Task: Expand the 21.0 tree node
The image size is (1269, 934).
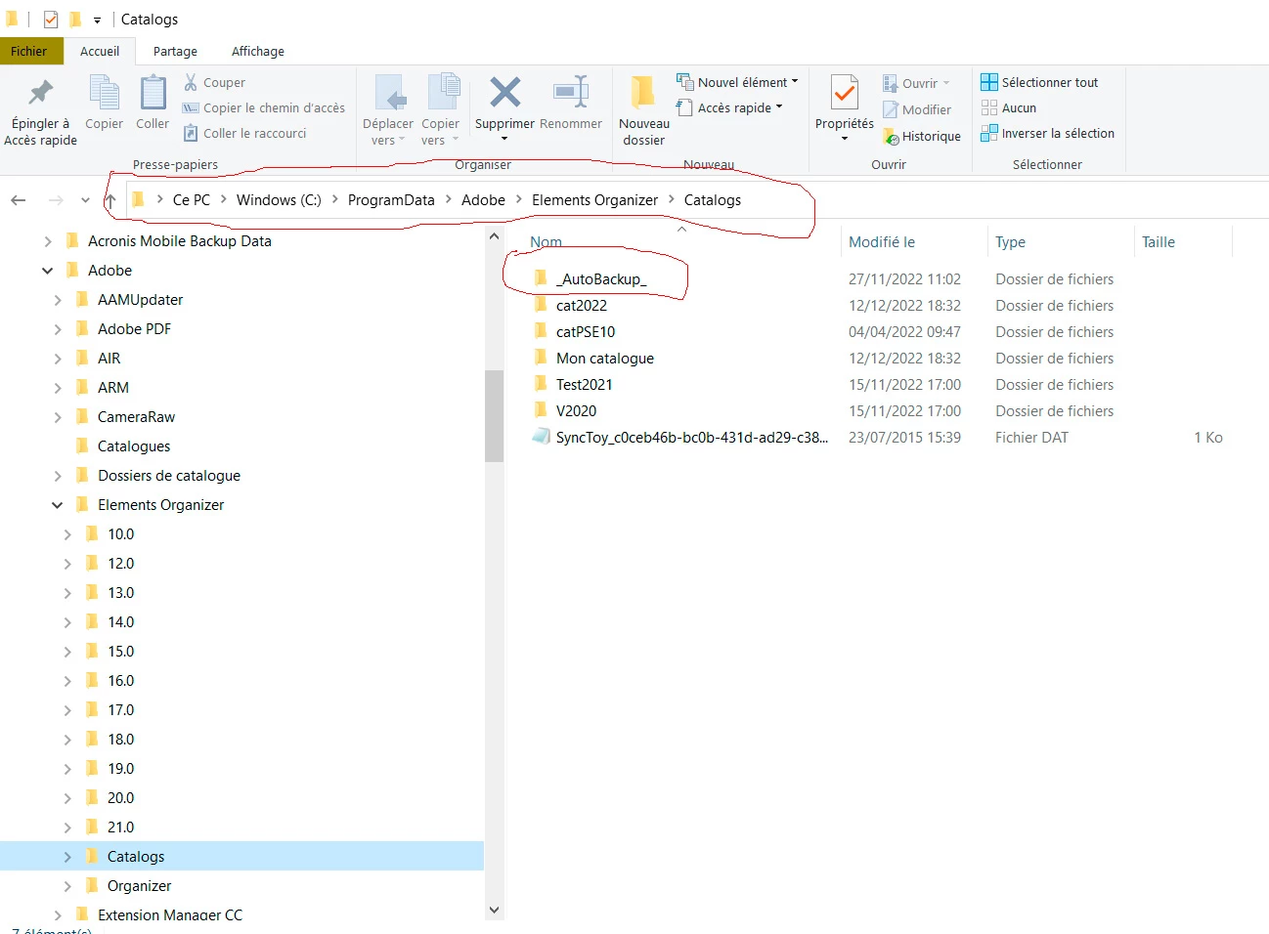Action: (x=67, y=828)
